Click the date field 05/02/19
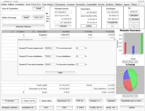 pyautogui.click(x=134, y=12)
